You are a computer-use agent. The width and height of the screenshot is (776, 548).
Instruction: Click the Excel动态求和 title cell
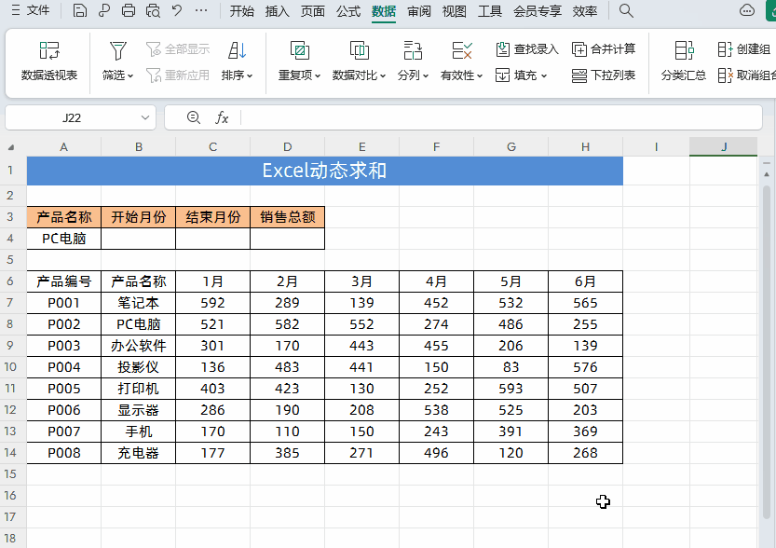point(324,171)
